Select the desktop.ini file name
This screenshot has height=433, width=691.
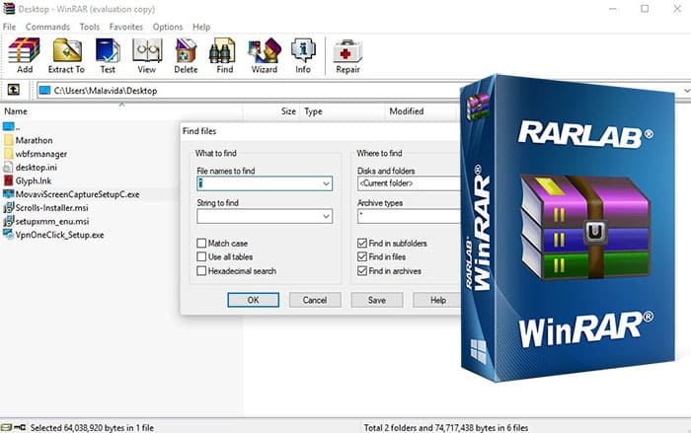point(37,168)
